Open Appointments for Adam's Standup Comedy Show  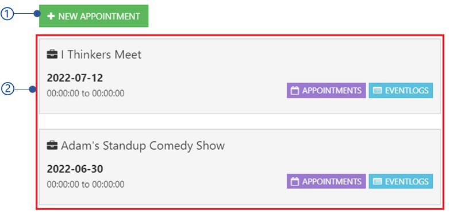[x=326, y=181]
